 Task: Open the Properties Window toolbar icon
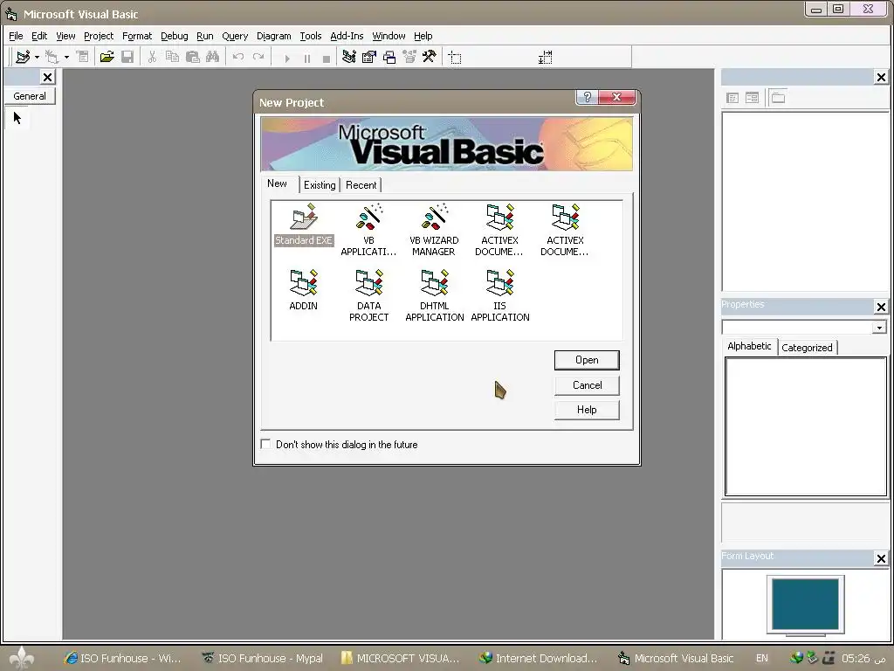(x=369, y=57)
